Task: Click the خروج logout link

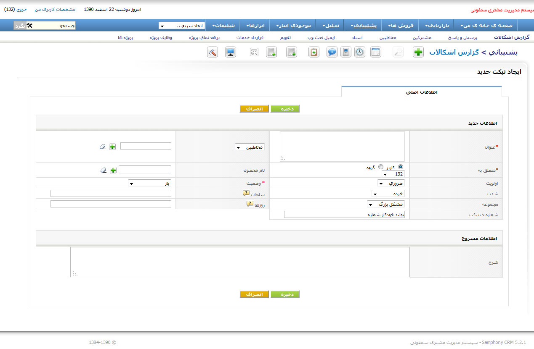Action: tap(21, 9)
